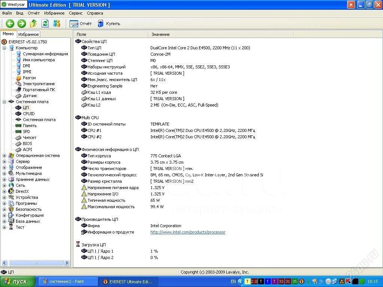Go forward with the green right arrow
This screenshot has height=287, width=383.
[x=22, y=24]
